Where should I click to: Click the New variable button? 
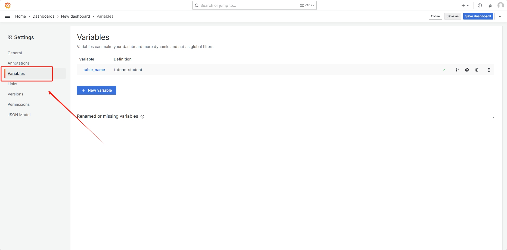point(97,90)
